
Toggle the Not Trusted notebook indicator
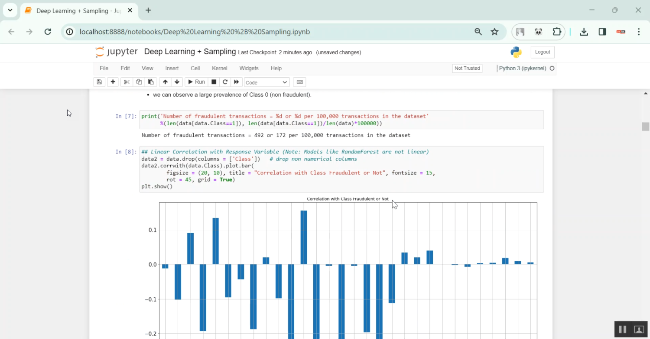467,68
